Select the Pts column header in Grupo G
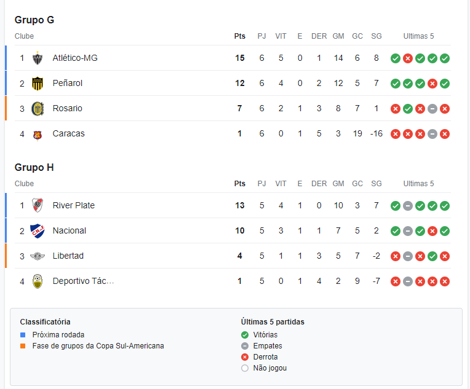The image size is (470, 389). click(x=240, y=36)
